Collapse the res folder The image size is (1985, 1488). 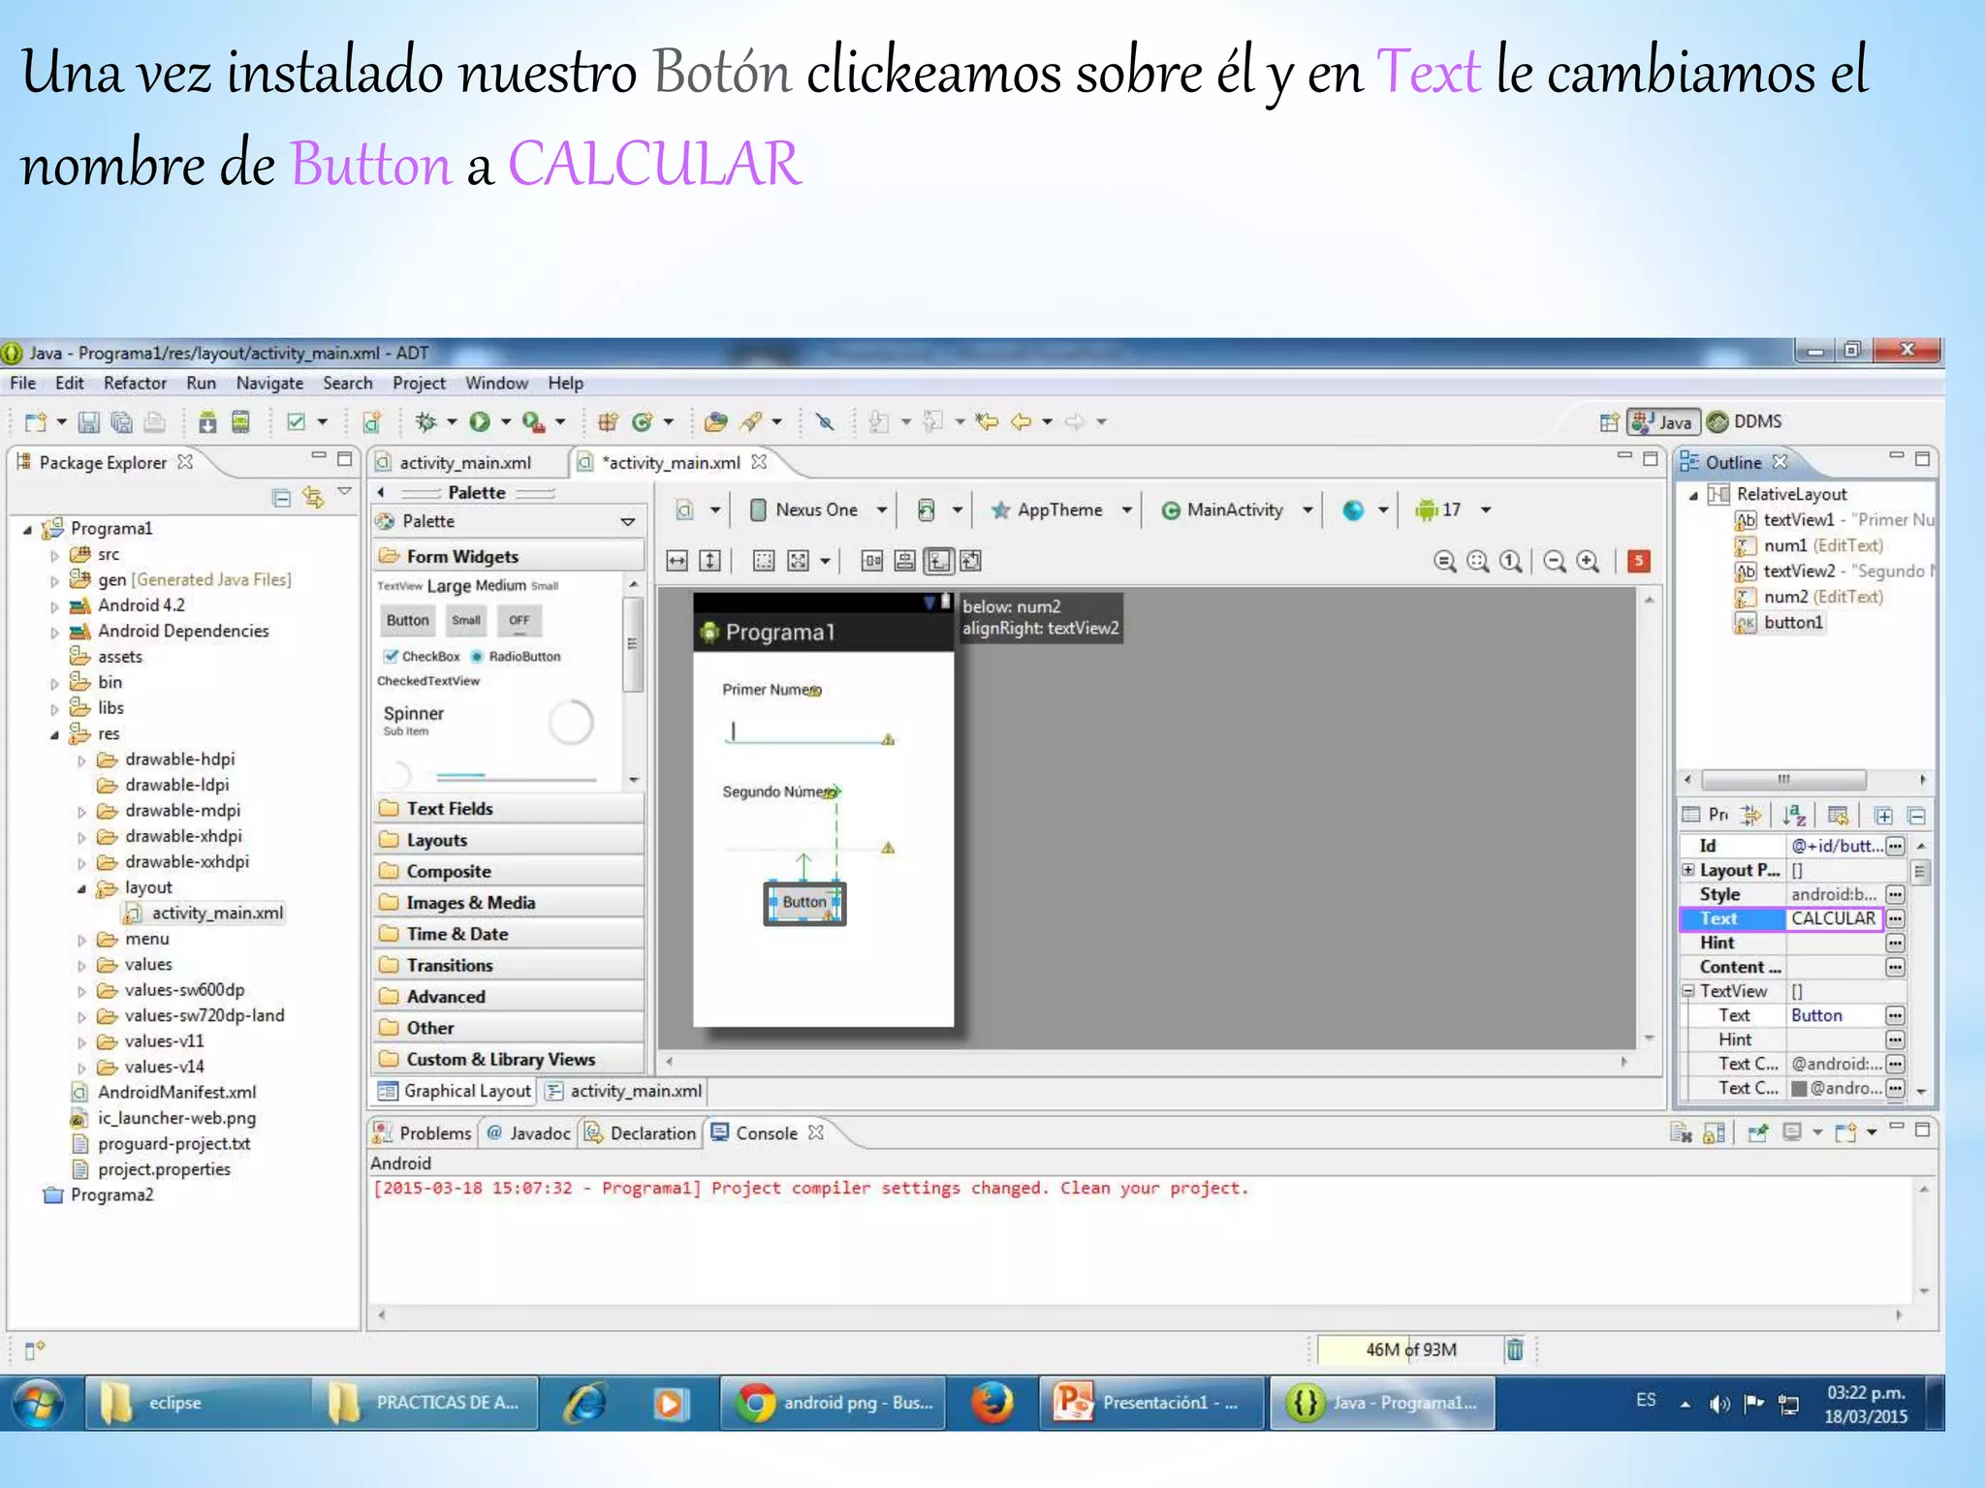54,735
